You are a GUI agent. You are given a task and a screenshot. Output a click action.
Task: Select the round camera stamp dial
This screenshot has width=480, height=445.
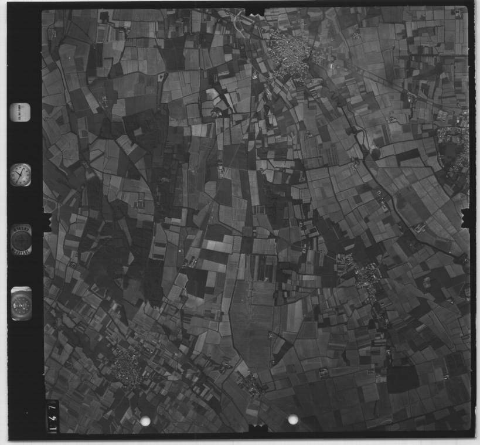[21, 239]
